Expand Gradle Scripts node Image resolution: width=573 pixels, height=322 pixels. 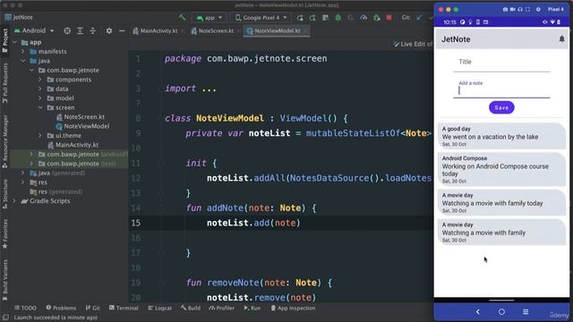pyautogui.click(x=14, y=200)
